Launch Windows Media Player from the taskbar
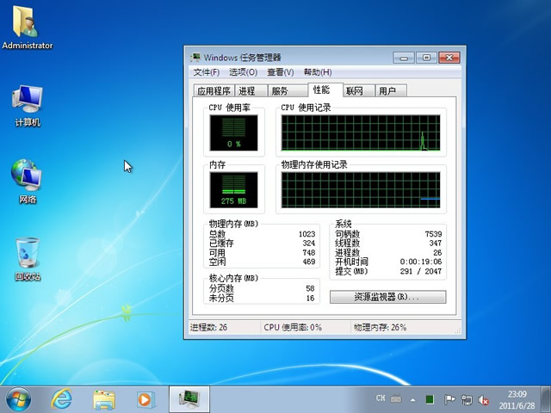Screen dimensions: 551x413 pyautogui.click(x=145, y=399)
